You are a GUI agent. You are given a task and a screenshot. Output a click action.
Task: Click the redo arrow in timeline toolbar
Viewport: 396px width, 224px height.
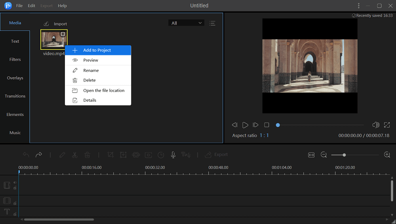pos(39,155)
